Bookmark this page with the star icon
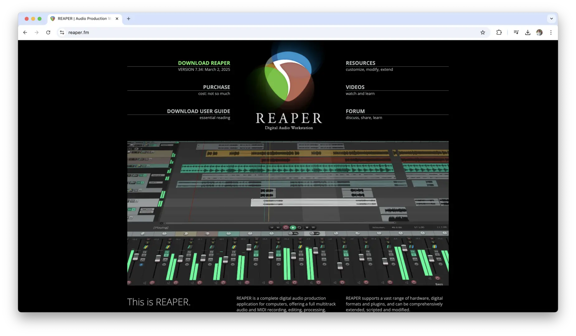The height and width of the screenshot is (336, 576). [x=483, y=32]
